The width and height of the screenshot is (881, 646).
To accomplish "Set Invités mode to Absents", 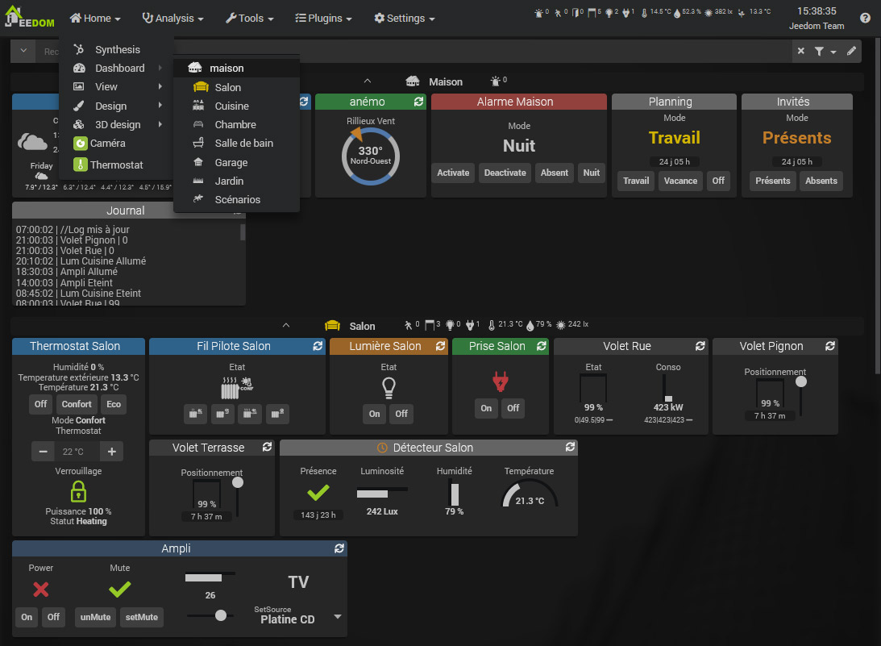I will coord(821,181).
